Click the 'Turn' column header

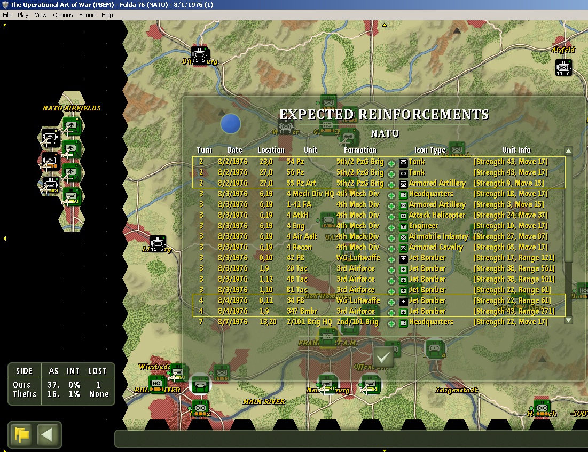click(205, 150)
